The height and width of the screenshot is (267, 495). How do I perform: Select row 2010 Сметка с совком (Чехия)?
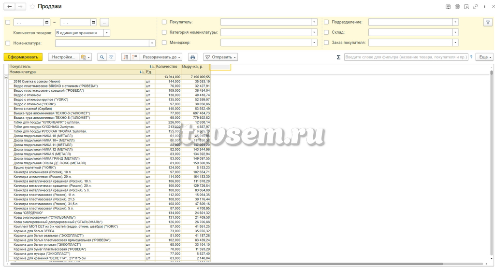click(x=110, y=81)
